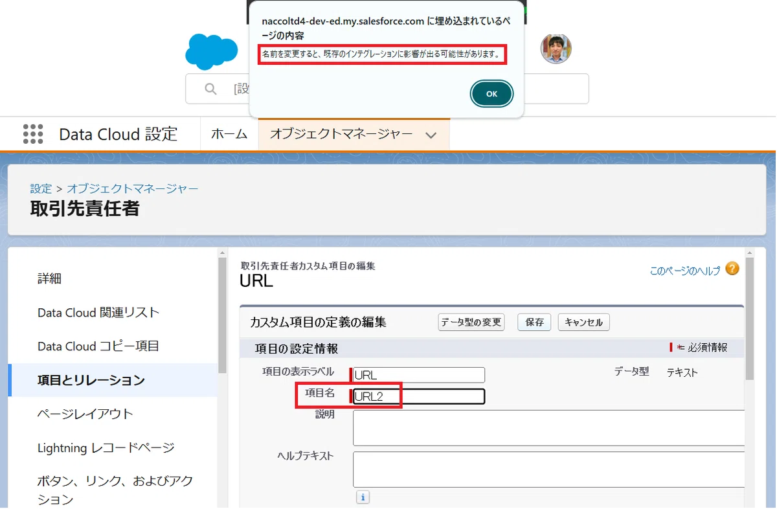Viewport: 777px width, 509px height.
Task: Focus the 項目名 input containing URL2
Action: pyautogui.click(x=419, y=396)
